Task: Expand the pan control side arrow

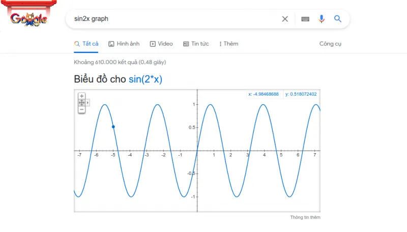Action: [x=88, y=103]
